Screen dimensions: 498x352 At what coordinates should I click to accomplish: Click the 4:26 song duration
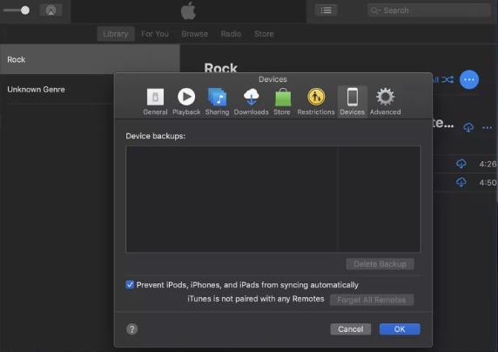(488, 164)
